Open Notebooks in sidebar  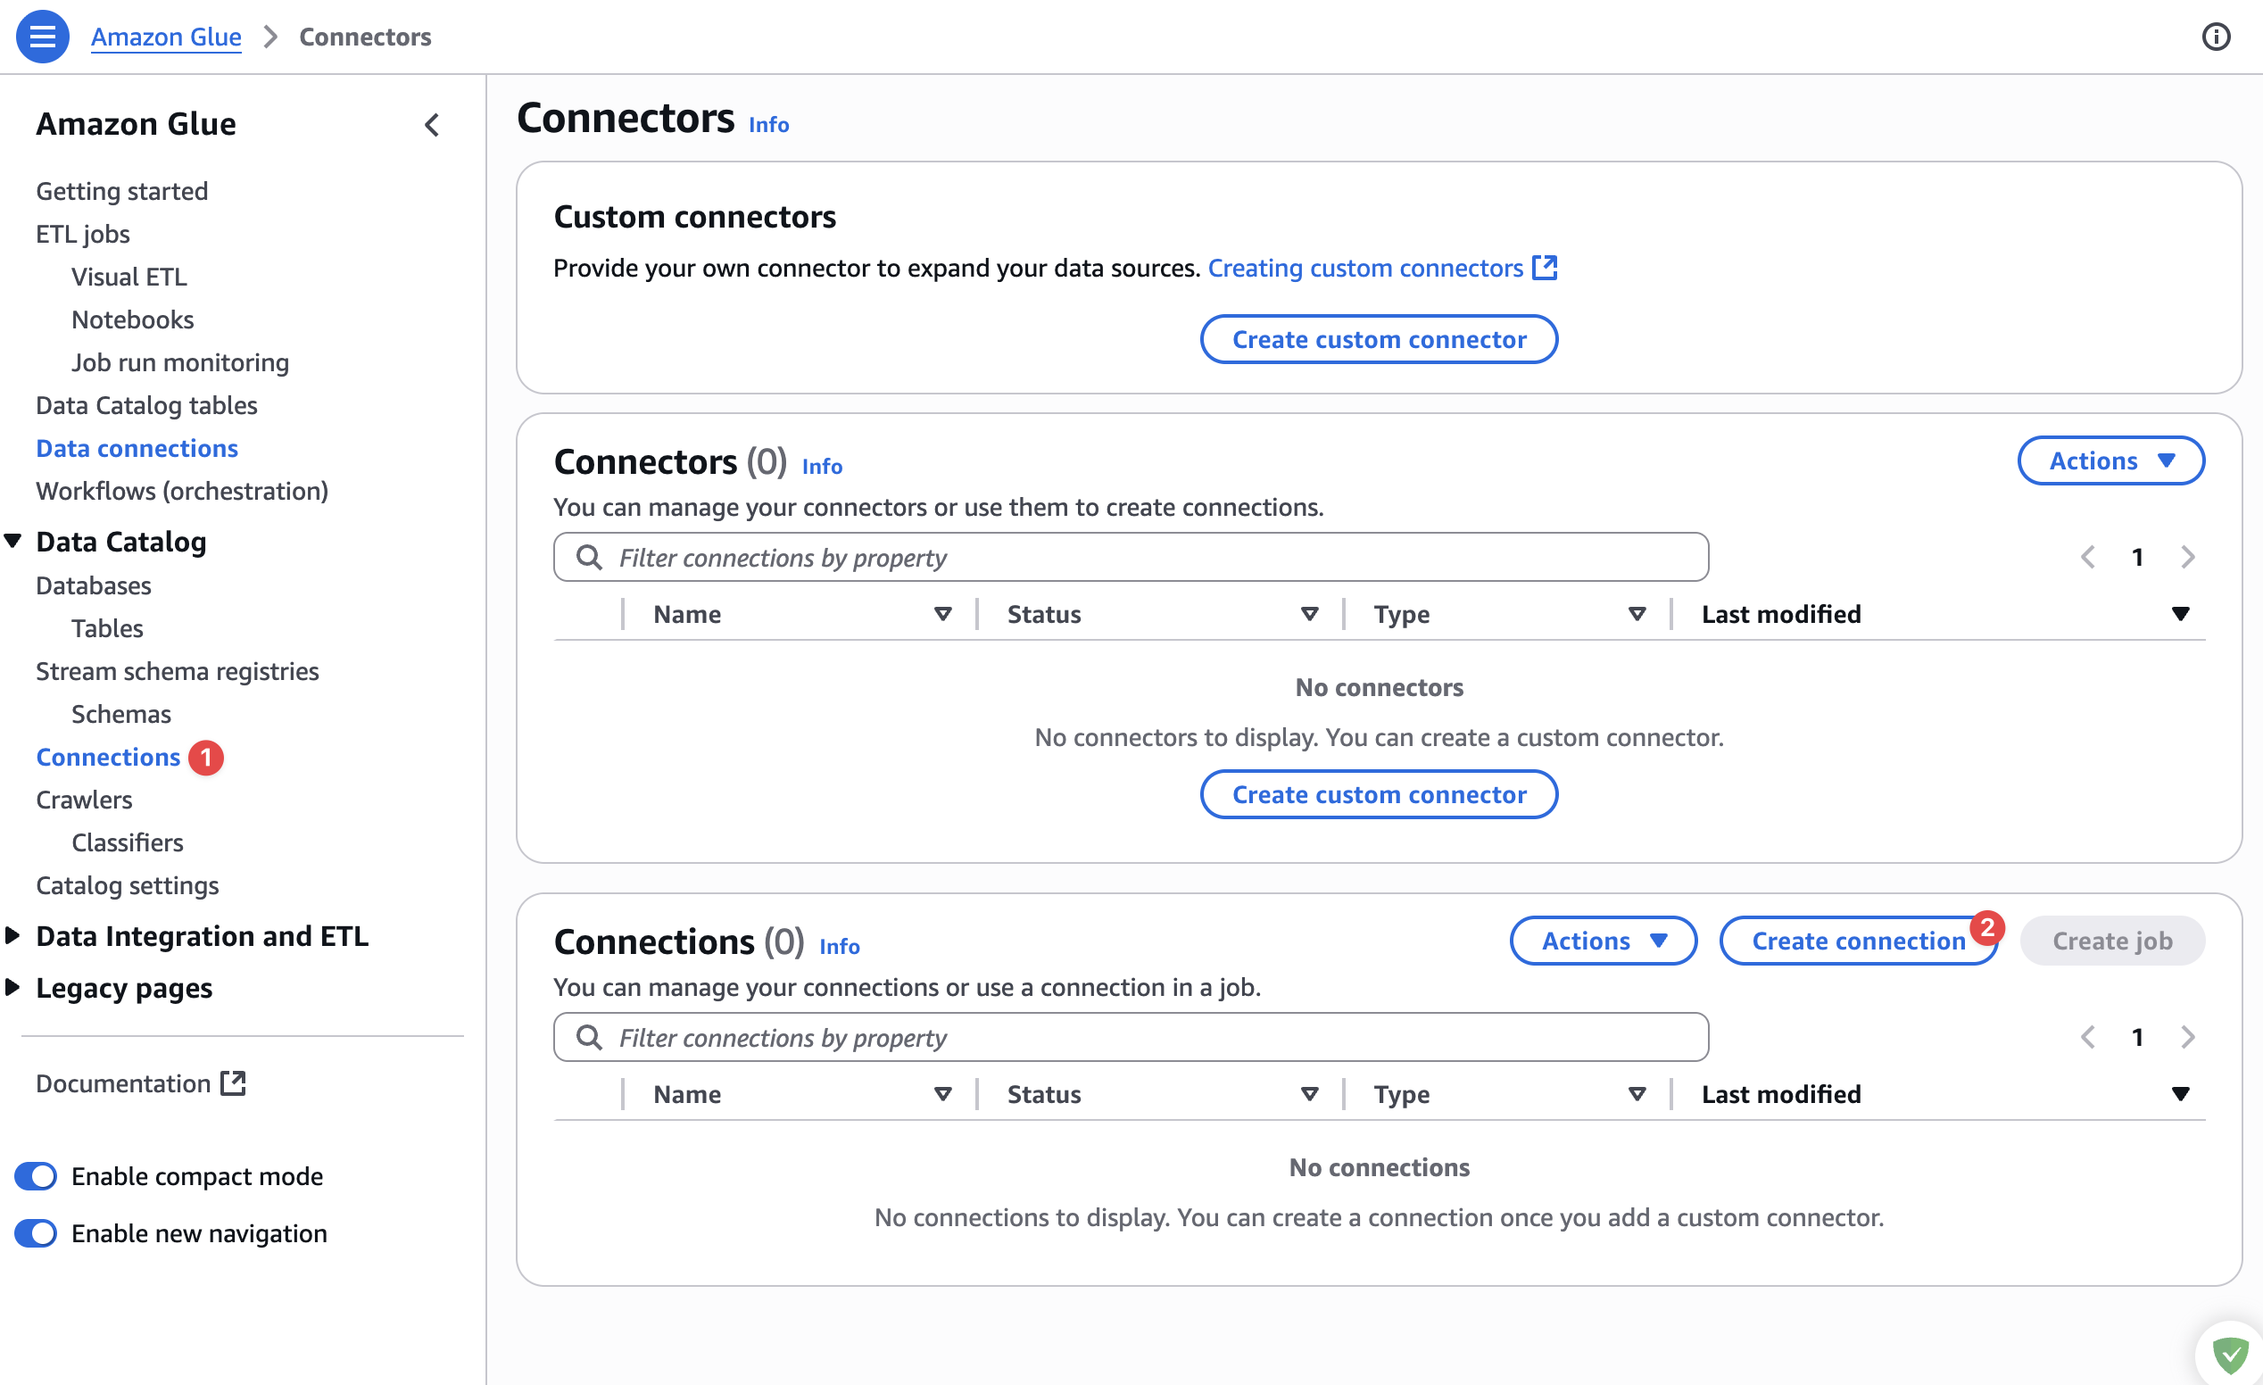(x=132, y=319)
